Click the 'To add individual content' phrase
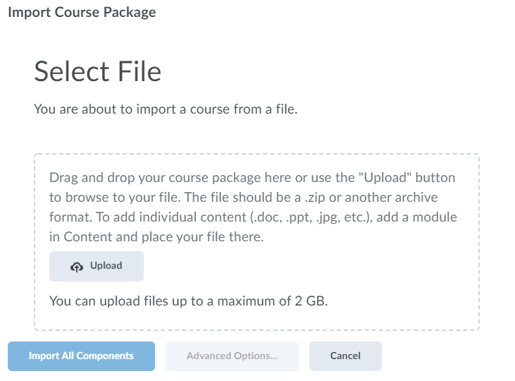This screenshot has height=381, width=515. coord(127,217)
